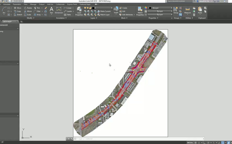Activate the Trim tool
Viewport: 232px width, 144px height.
pos(37,8)
